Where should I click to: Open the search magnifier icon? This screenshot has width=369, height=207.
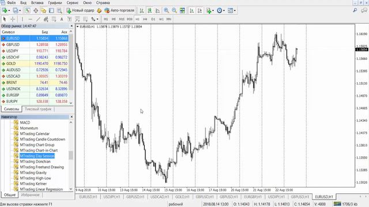coord(355,10)
